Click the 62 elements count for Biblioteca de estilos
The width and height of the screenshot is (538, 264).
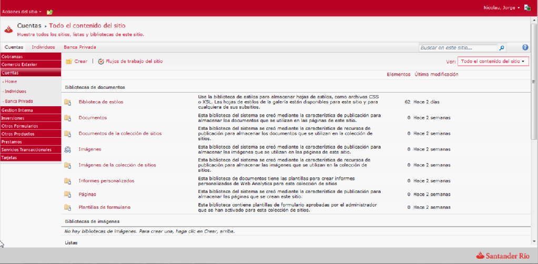click(x=407, y=102)
